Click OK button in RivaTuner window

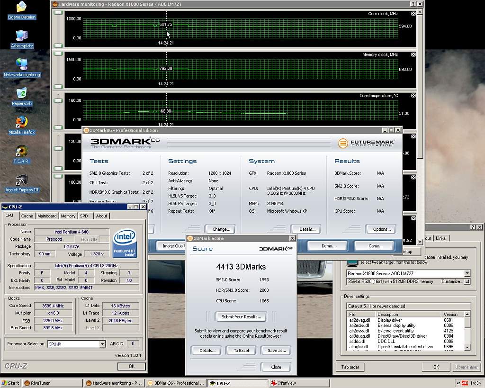[436, 367]
